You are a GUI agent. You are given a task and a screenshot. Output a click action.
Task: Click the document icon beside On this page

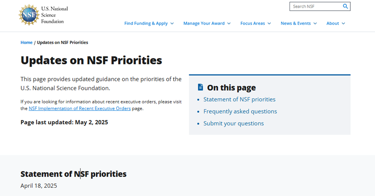[200, 87]
